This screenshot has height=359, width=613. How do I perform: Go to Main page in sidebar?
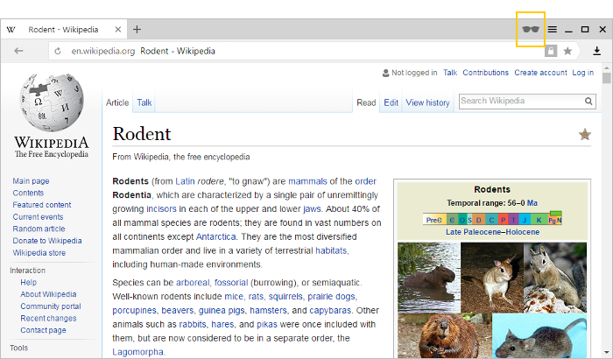pyautogui.click(x=31, y=181)
